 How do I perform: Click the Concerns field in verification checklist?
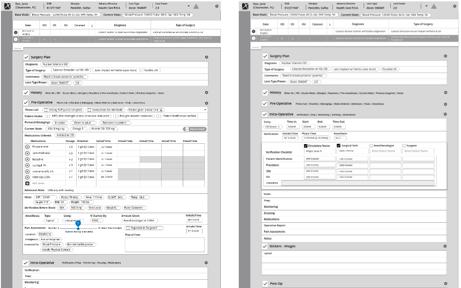tap(358, 183)
